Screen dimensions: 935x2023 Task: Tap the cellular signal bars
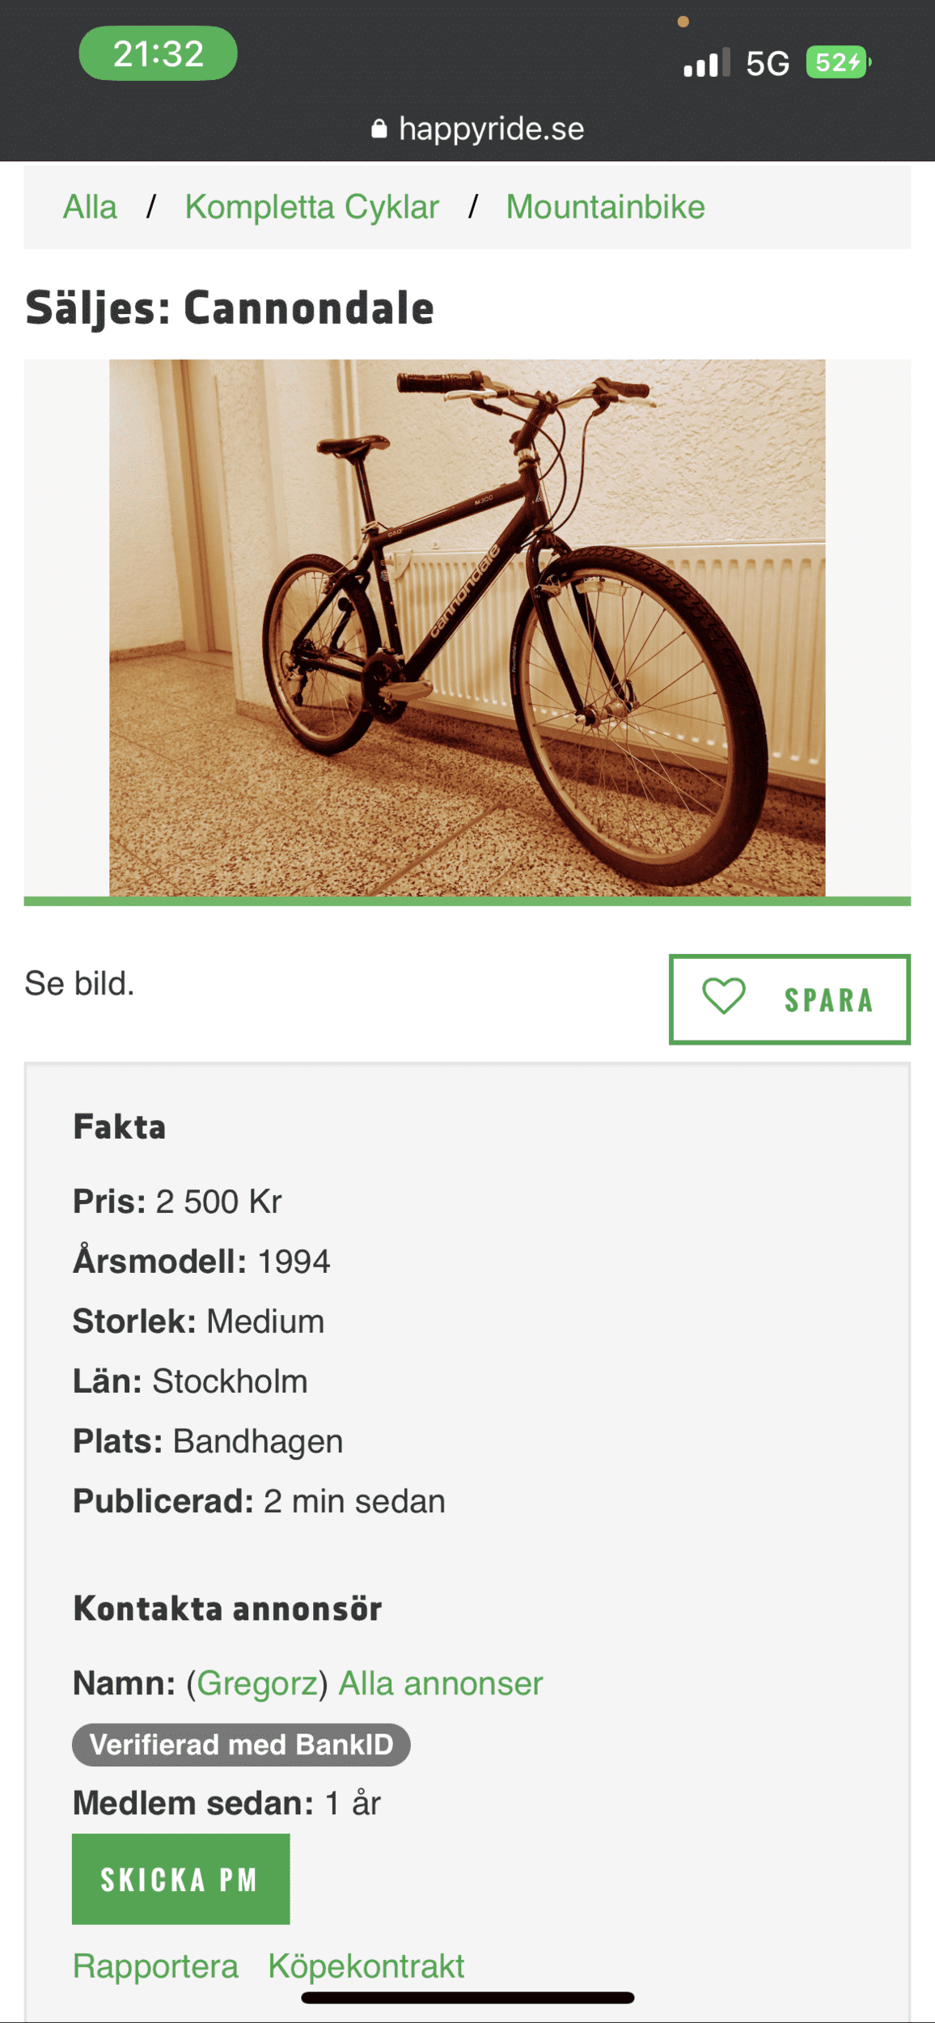706,63
